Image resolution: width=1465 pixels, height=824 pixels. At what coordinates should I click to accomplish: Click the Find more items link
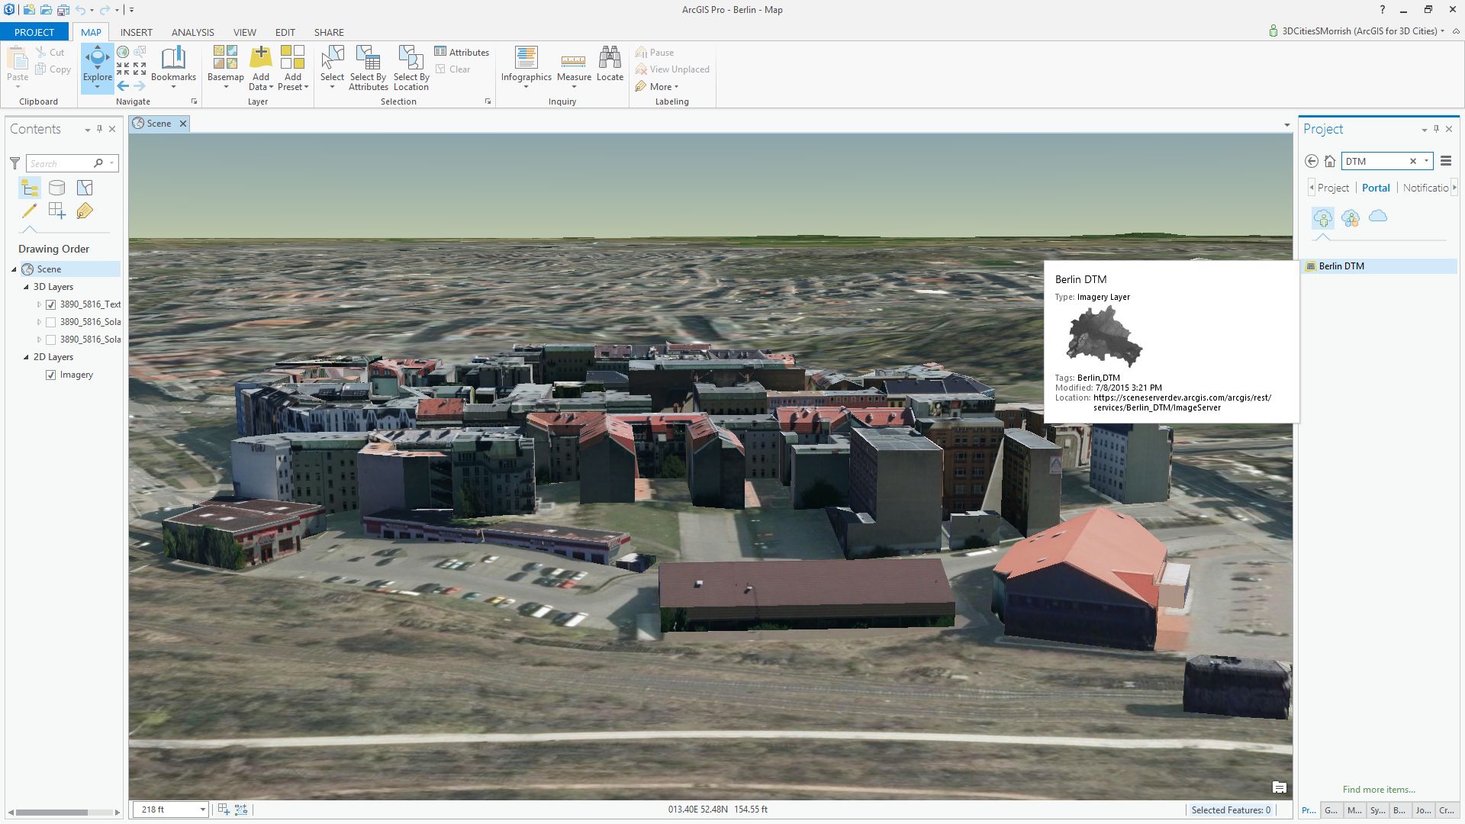pos(1379,790)
